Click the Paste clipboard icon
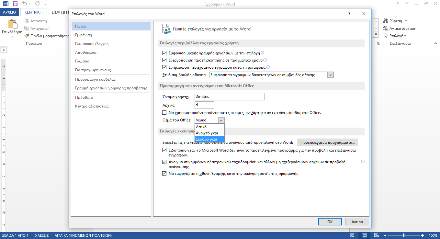The height and width of the screenshot is (239, 440). click(12, 24)
